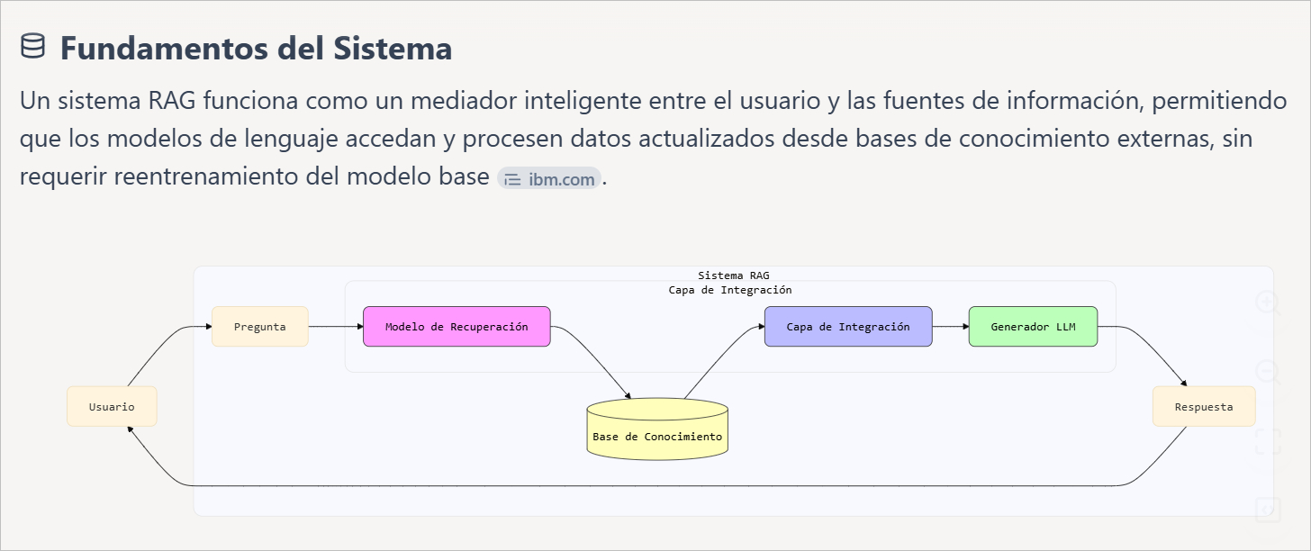Viewport: 1311px width, 551px height.
Task: Click the Sistema RAG diagram title
Action: click(x=733, y=275)
